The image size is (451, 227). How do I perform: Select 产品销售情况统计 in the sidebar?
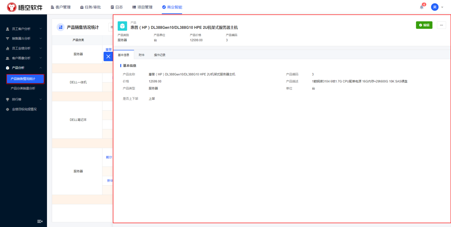tap(25, 79)
